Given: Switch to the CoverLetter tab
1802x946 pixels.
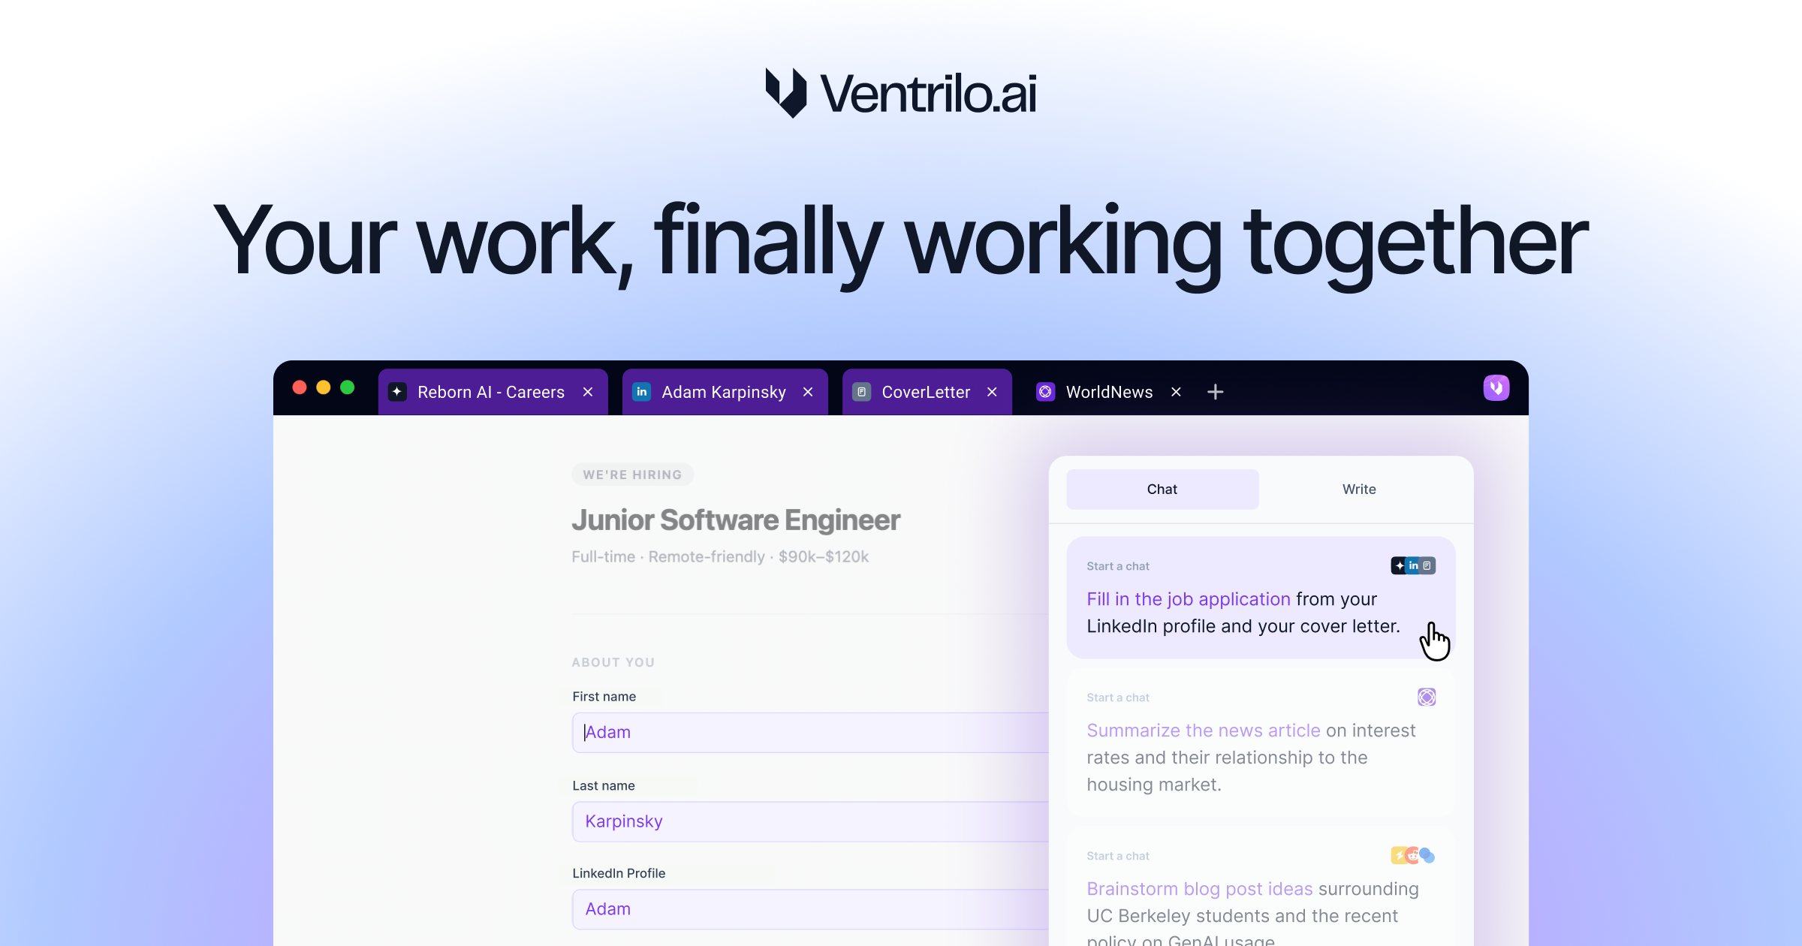Looking at the screenshot, I should (927, 392).
